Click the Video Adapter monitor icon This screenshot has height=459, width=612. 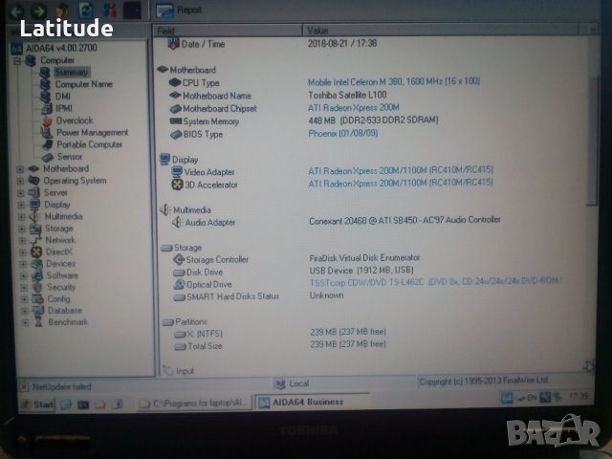[177, 172]
